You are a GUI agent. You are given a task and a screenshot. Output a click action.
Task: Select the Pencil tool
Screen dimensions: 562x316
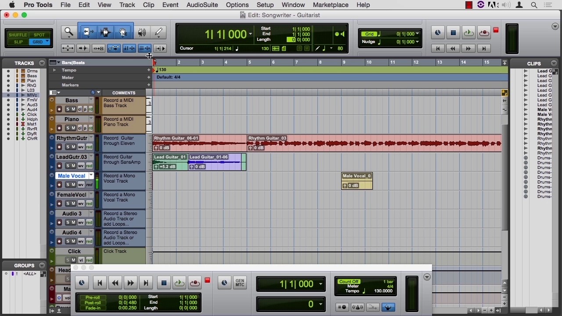tap(159, 32)
